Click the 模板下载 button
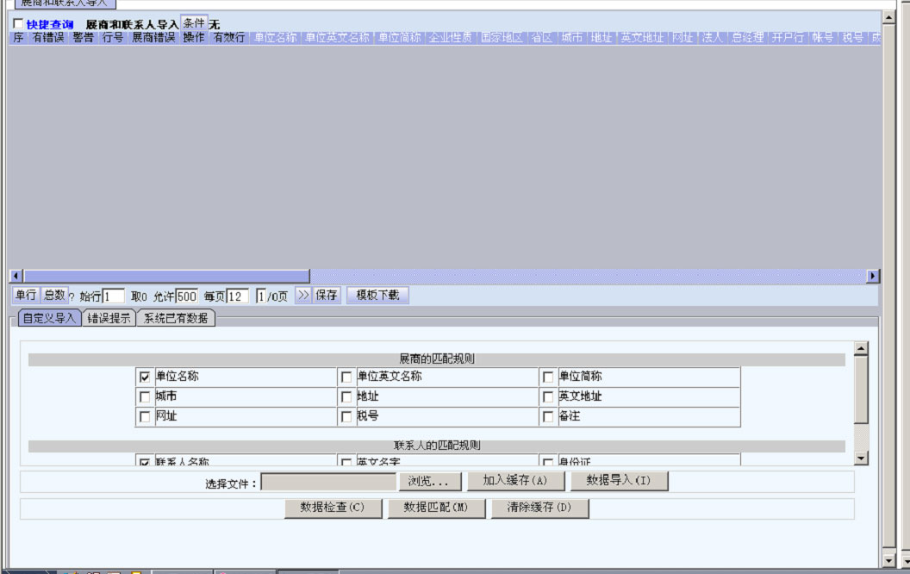 point(377,296)
